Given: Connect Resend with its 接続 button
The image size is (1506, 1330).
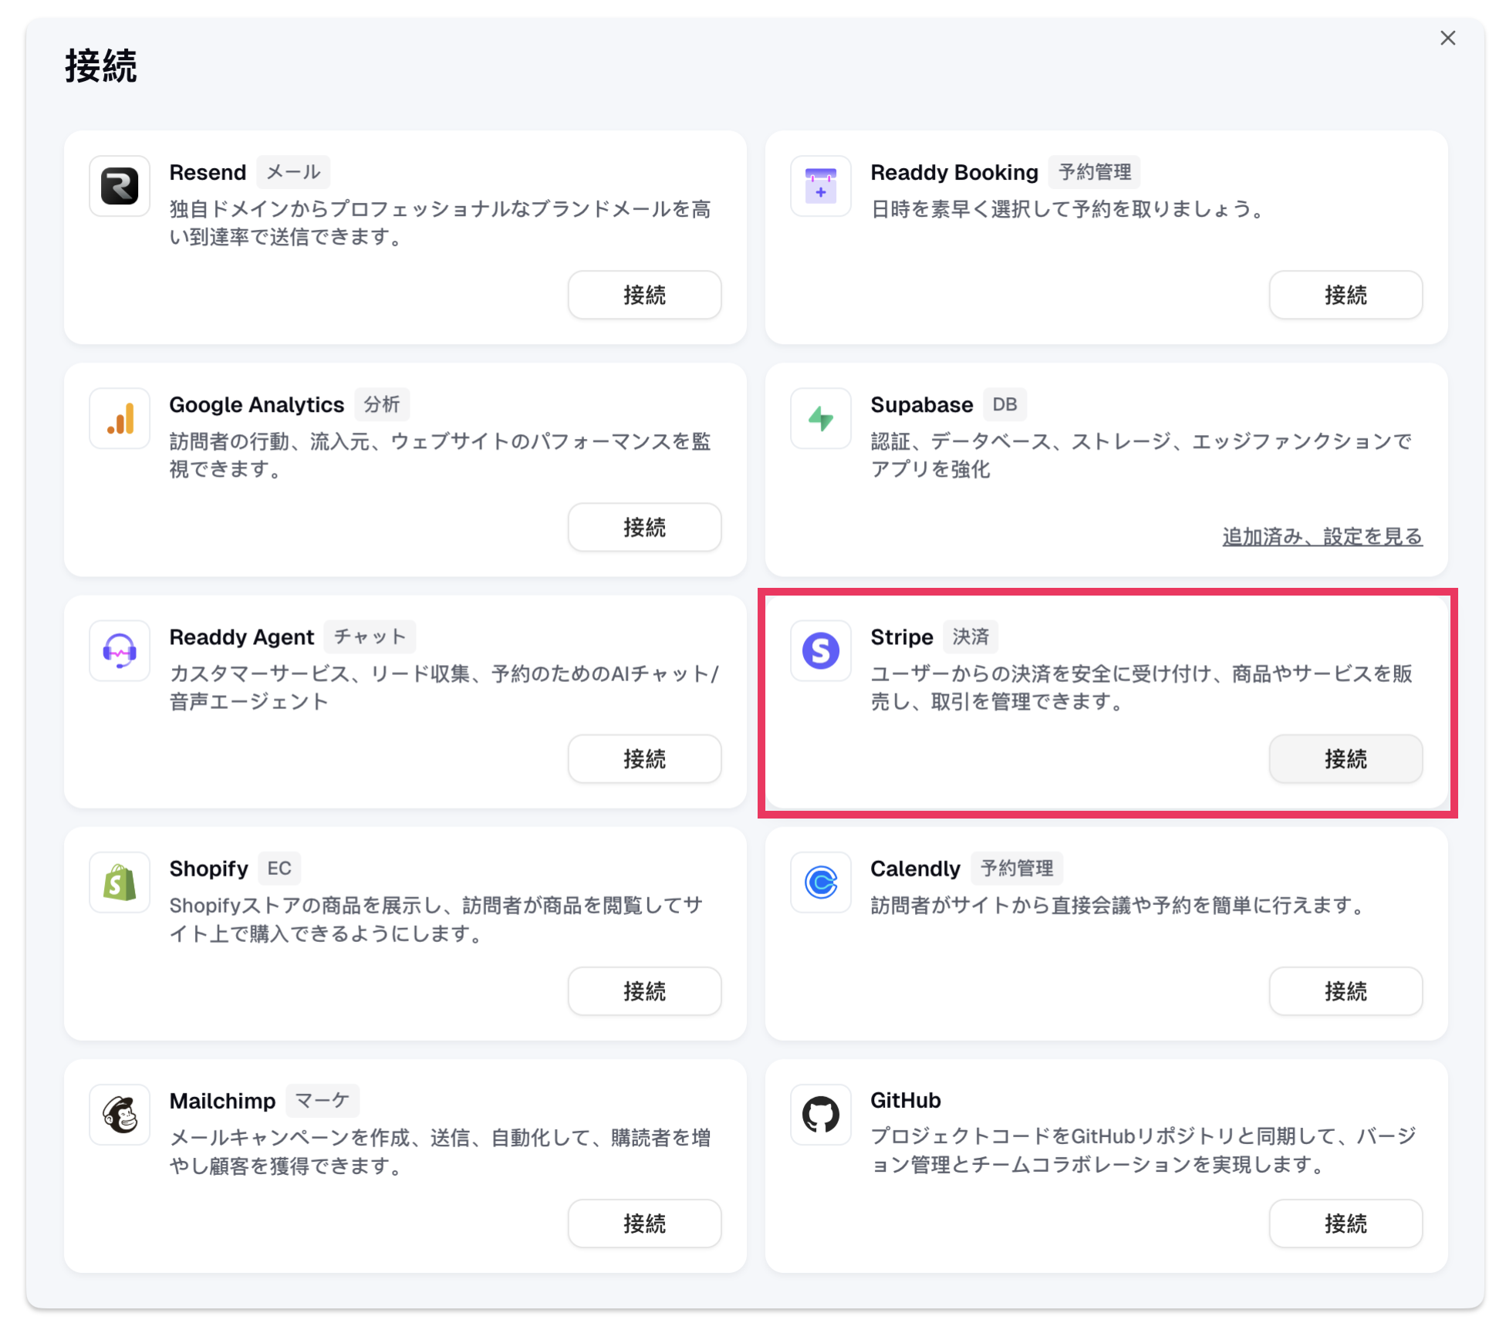Looking at the screenshot, I should (644, 295).
